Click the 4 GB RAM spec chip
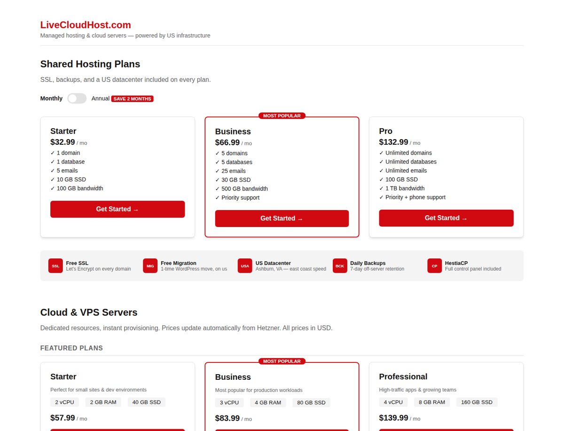Viewport: 564px width, 431px height. coord(268,403)
